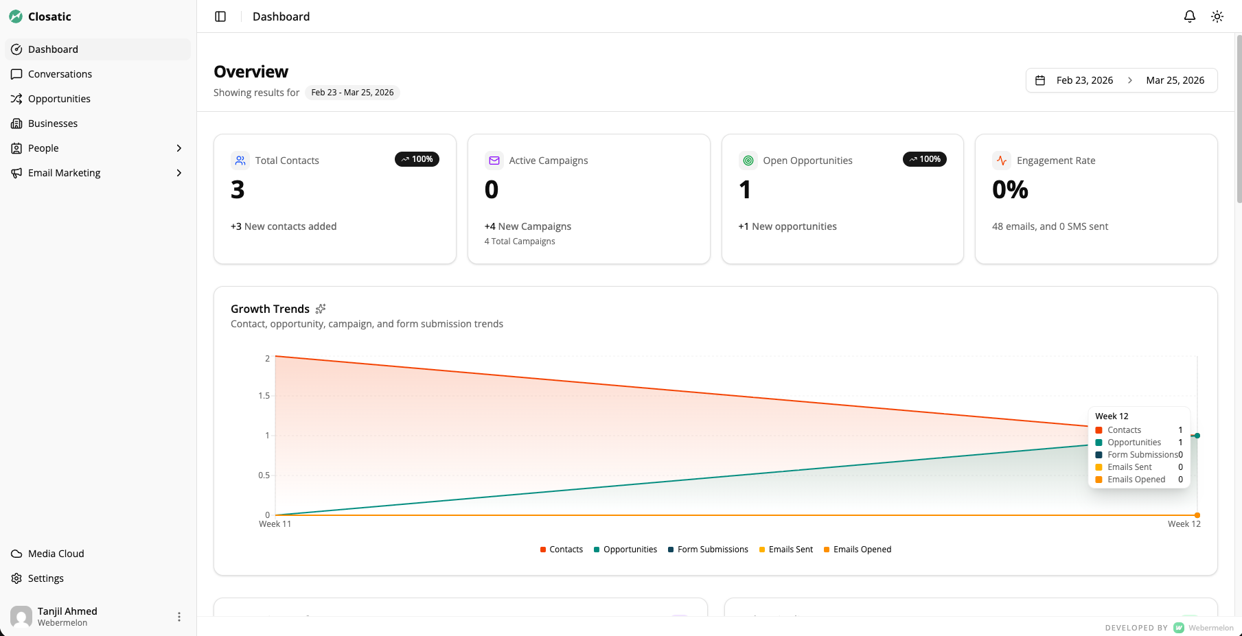The height and width of the screenshot is (636, 1242).
Task: Select the Conversations icon in the sidebar
Action: 16,73
